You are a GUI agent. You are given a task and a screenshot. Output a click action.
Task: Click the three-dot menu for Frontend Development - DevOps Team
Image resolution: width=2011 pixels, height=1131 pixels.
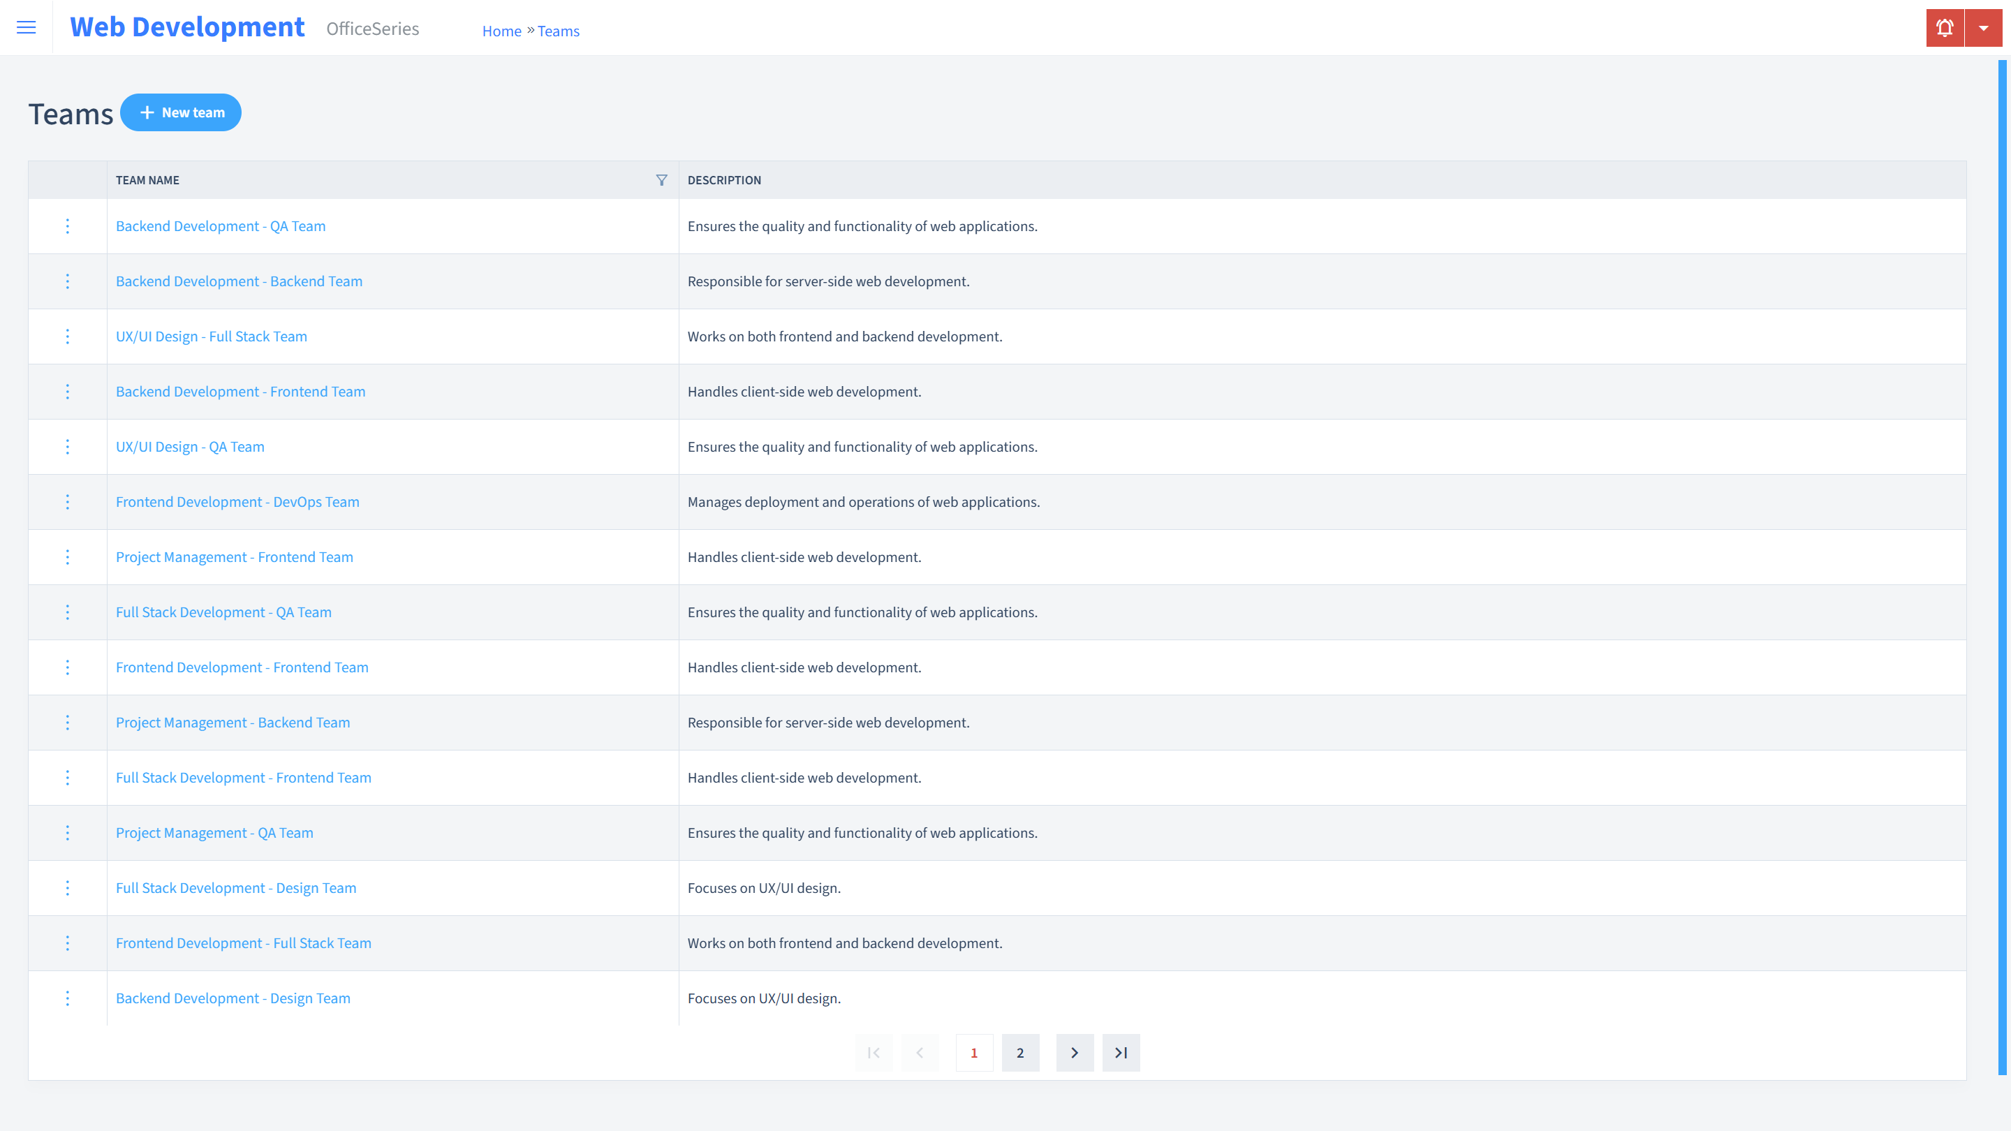tap(66, 501)
